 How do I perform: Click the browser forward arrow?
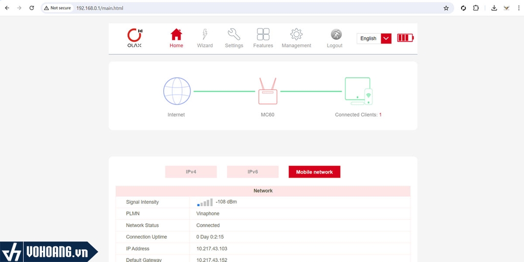pyautogui.click(x=19, y=8)
